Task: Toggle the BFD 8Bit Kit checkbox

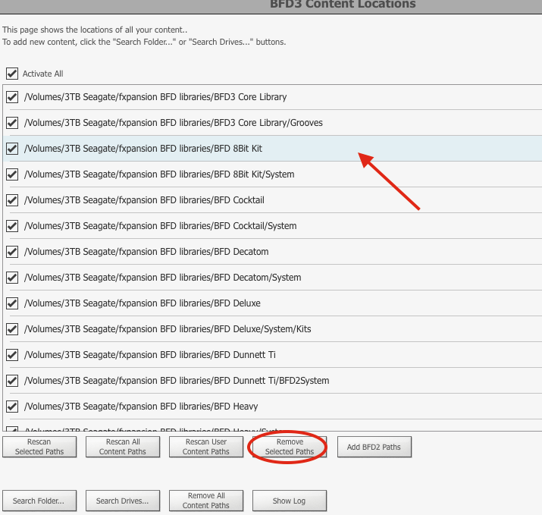Action: coord(12,149)
